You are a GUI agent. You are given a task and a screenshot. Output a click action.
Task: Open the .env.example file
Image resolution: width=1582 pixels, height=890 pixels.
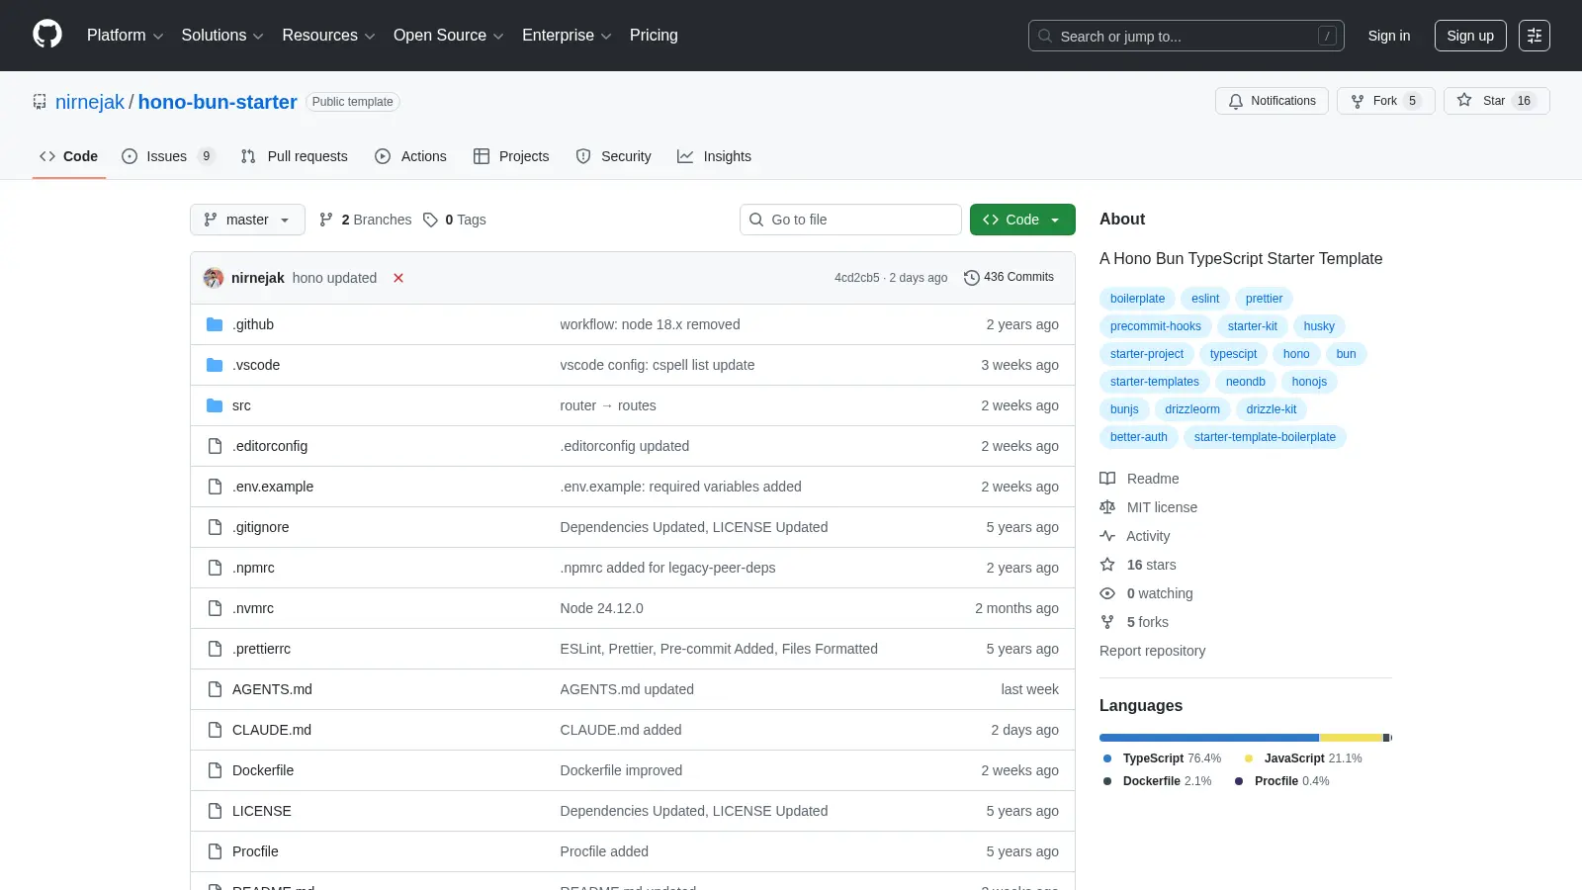[273, 487]
